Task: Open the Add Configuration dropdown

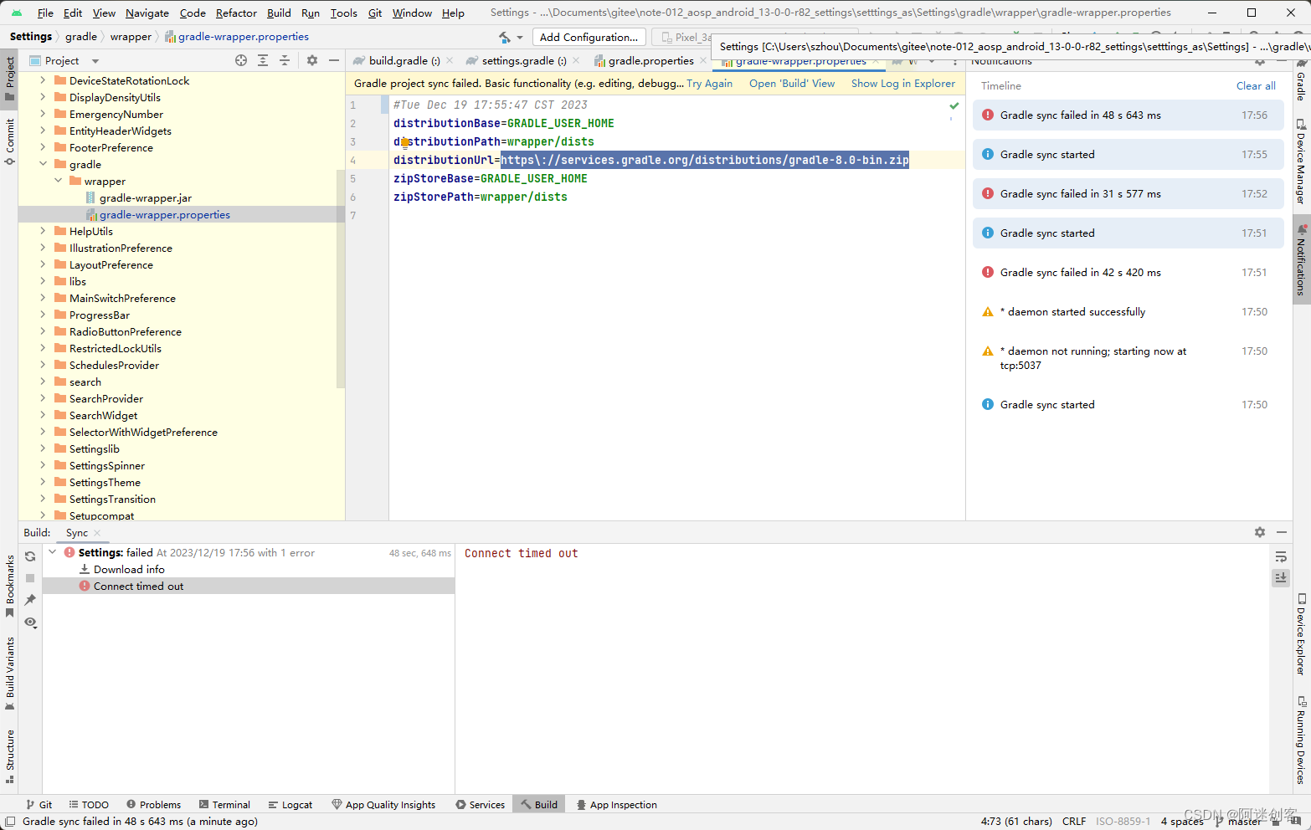Action: pyautogui.click(x=589, y=37)
